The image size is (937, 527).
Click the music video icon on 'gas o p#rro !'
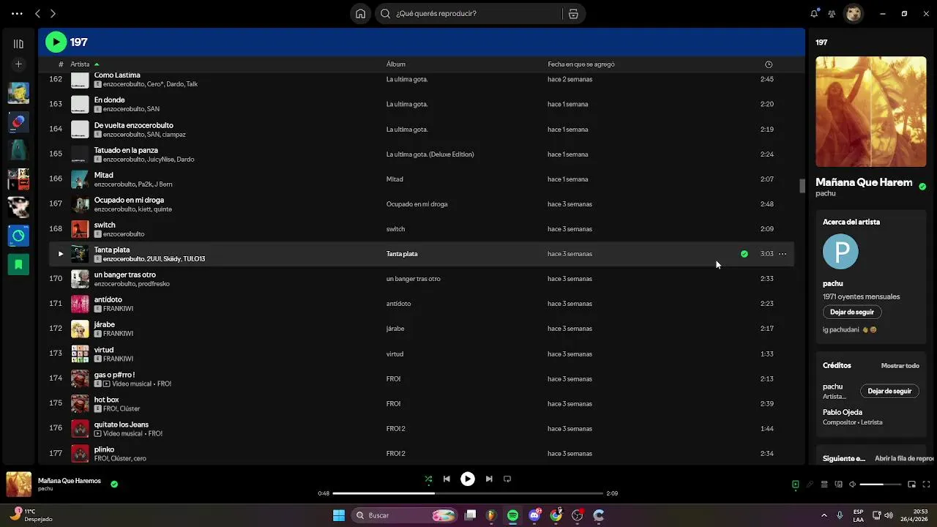click(107, 384)
